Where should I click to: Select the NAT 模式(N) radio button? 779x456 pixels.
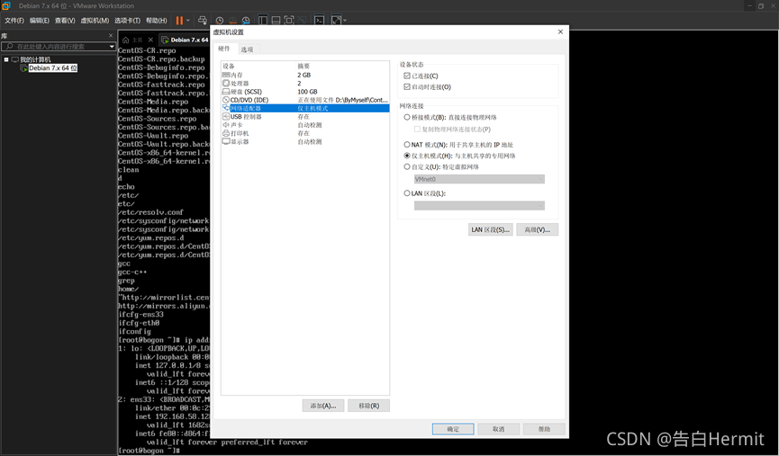[407, 145]
